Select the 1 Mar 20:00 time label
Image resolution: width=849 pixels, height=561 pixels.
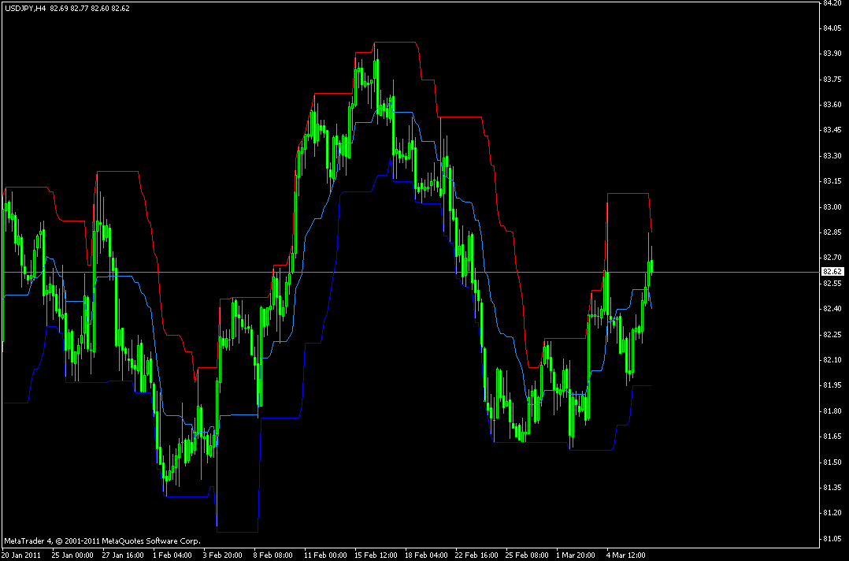tap(577, 555)
